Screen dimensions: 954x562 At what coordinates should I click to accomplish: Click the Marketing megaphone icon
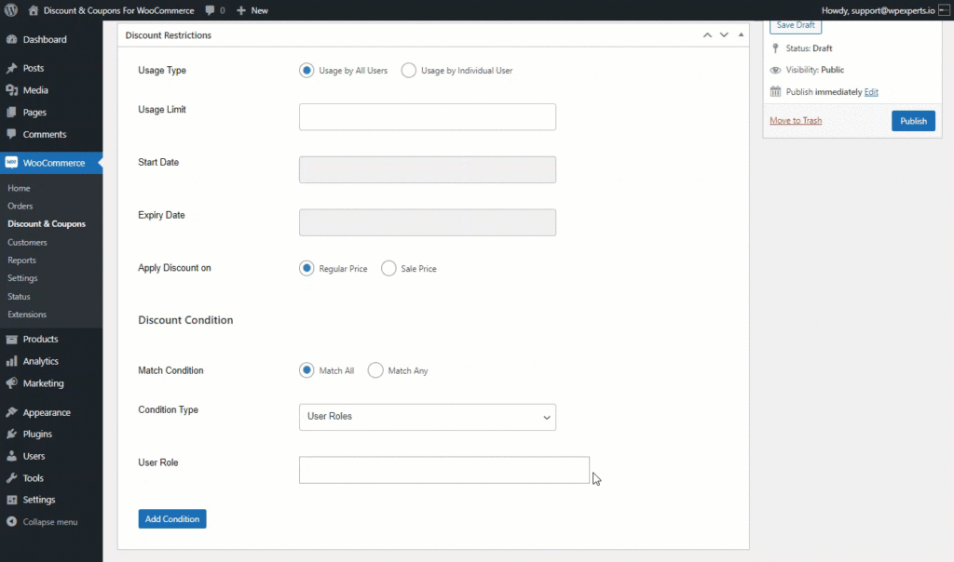pos(11,383)
